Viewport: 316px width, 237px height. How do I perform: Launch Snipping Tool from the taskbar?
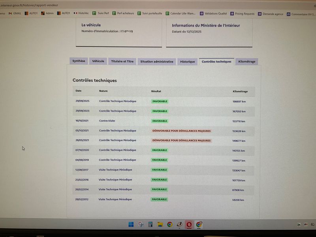coord(141,225)
